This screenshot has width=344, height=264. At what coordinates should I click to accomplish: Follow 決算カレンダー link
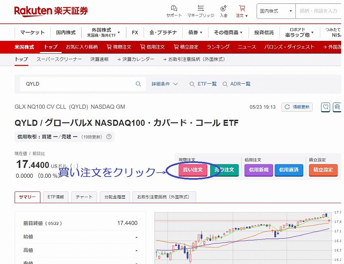click(135, 59)
